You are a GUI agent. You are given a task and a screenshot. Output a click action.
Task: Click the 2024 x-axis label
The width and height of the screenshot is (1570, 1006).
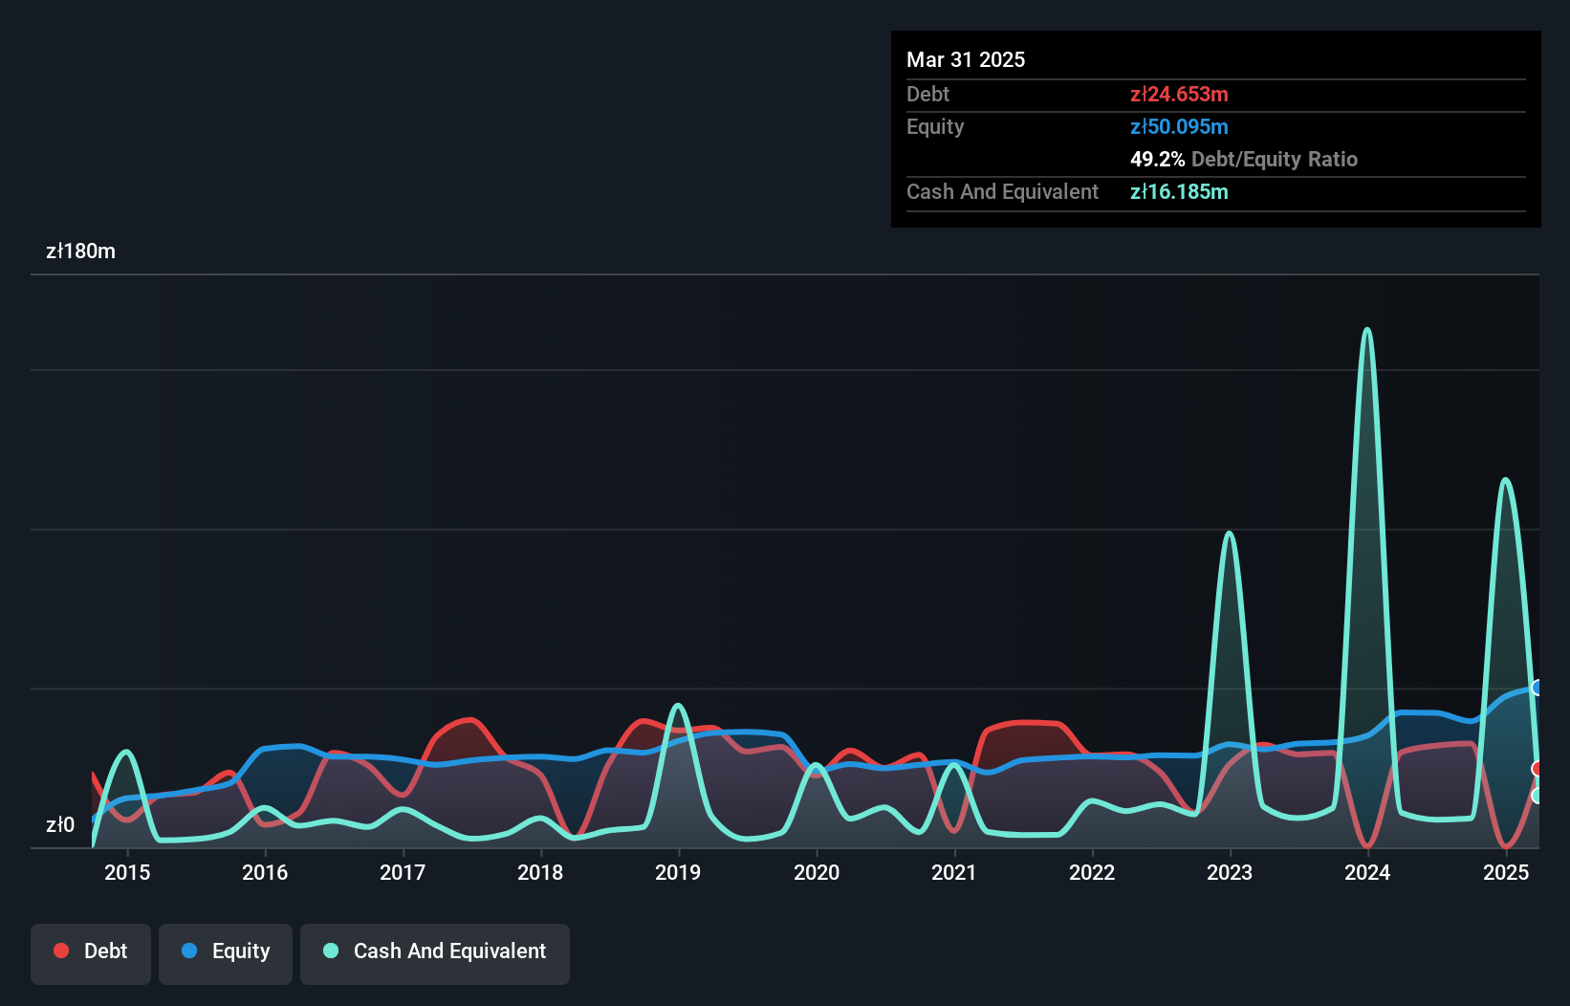pyautogui.click(x=1367, y=872)
